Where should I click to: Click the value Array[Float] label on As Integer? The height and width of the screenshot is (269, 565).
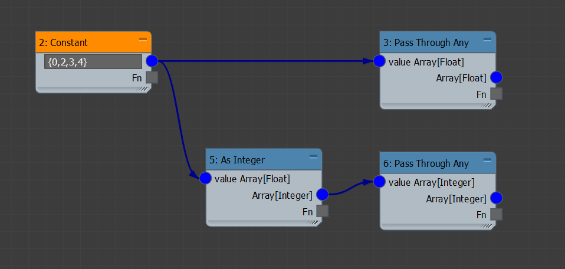[252, 179]
